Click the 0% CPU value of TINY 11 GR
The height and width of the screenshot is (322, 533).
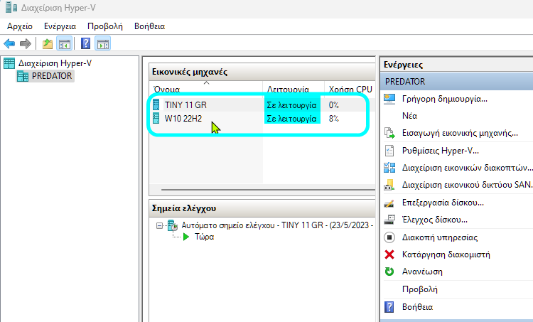click(x=334, y=105)
